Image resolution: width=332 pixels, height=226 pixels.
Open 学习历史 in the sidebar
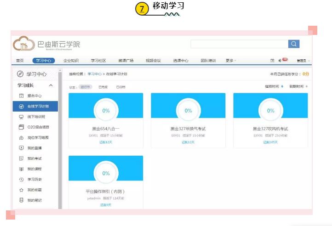pyautogui.click(x=34, y=180)
